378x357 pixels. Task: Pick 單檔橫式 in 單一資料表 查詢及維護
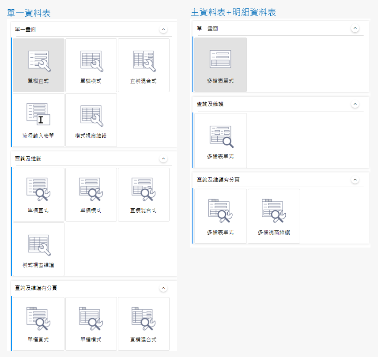91,195
